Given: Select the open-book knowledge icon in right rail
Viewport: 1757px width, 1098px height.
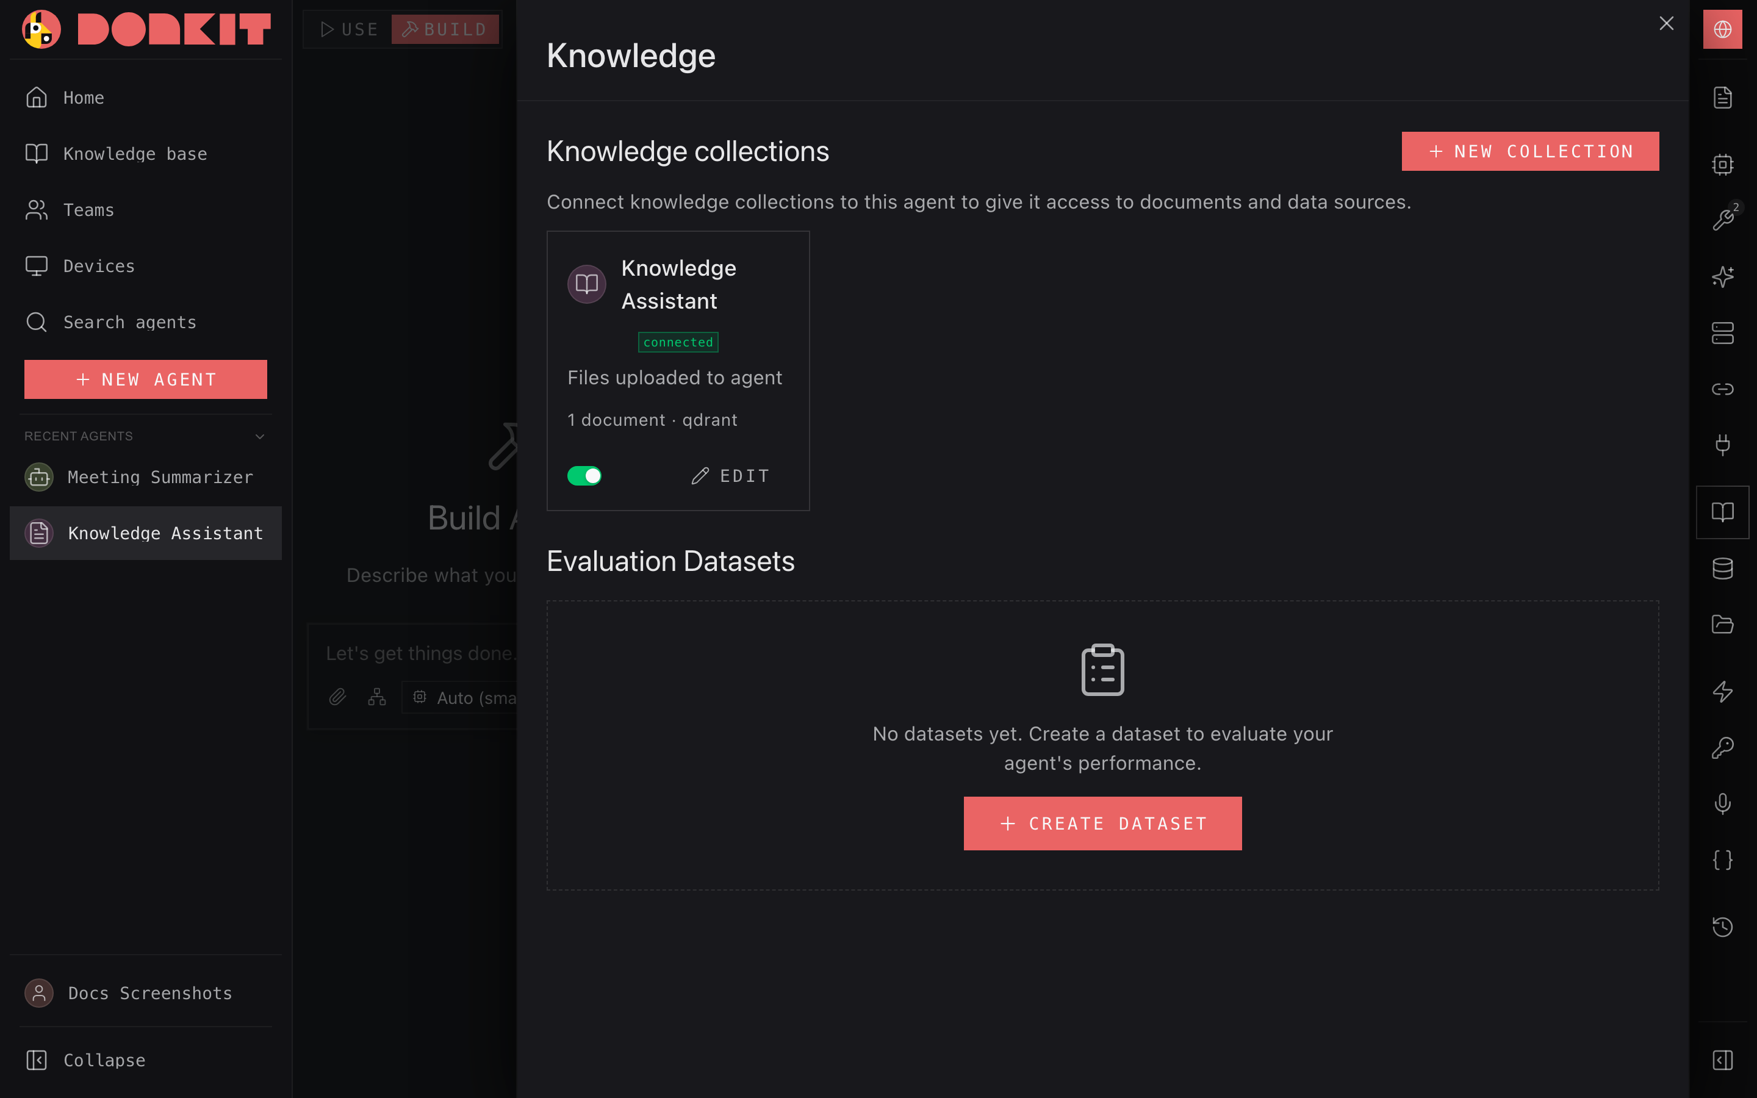Looking at the screenshot, I should [1722, 512].
